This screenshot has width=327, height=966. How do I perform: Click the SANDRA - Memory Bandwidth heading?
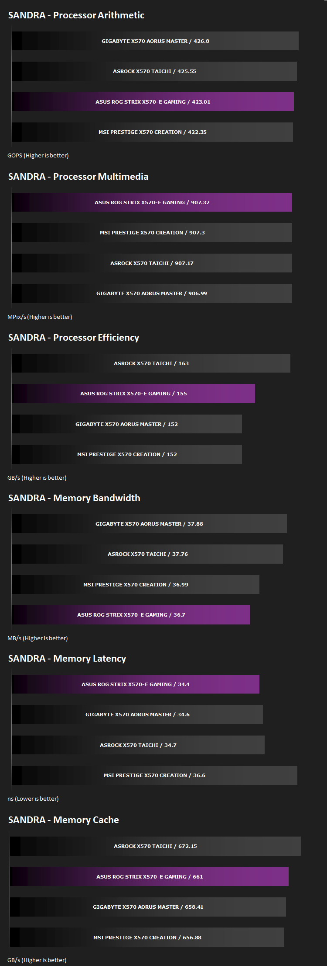74,498
